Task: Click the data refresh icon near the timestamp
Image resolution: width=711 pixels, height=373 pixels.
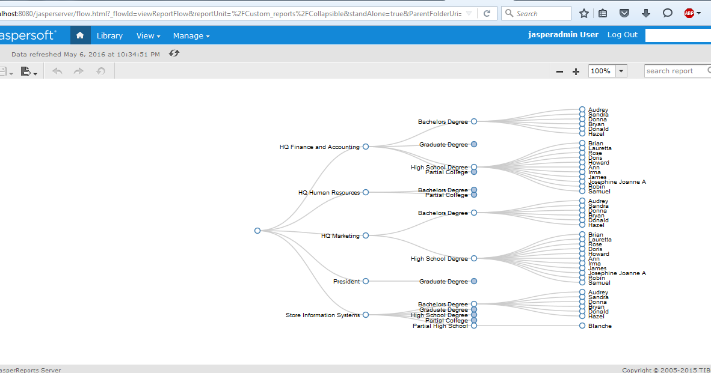Action: tap(173, 53)
